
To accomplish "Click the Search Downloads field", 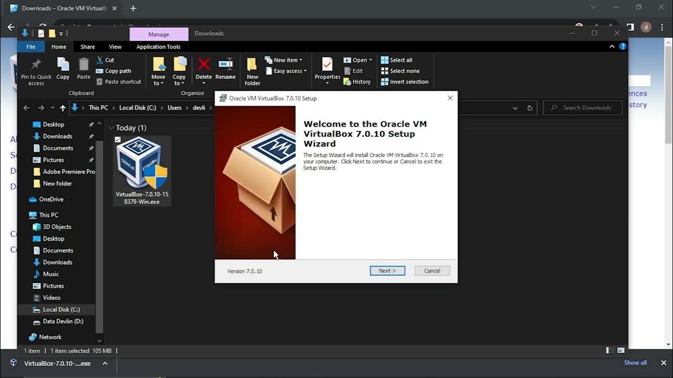I will [x=583, y=108].
